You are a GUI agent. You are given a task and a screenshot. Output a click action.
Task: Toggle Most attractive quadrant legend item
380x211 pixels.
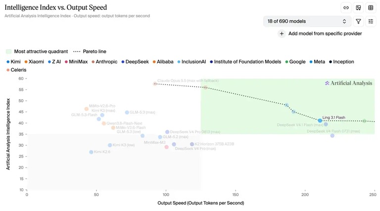click(37, 51)
